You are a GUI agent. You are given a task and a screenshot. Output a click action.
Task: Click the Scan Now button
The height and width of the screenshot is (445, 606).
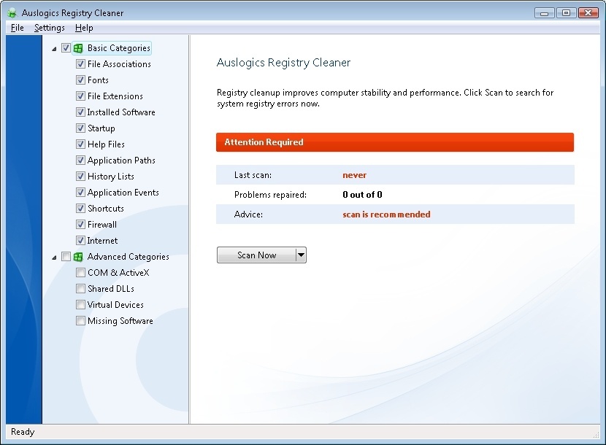pos(256,255)
